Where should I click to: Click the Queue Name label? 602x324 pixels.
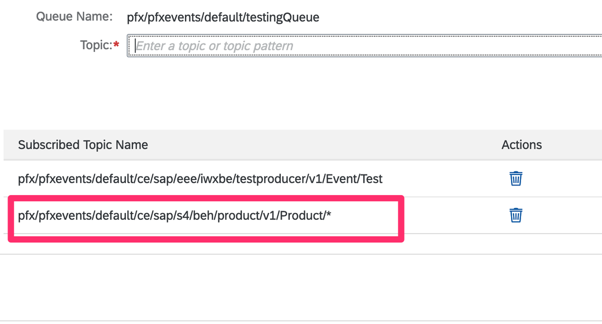tap(74, 17)
